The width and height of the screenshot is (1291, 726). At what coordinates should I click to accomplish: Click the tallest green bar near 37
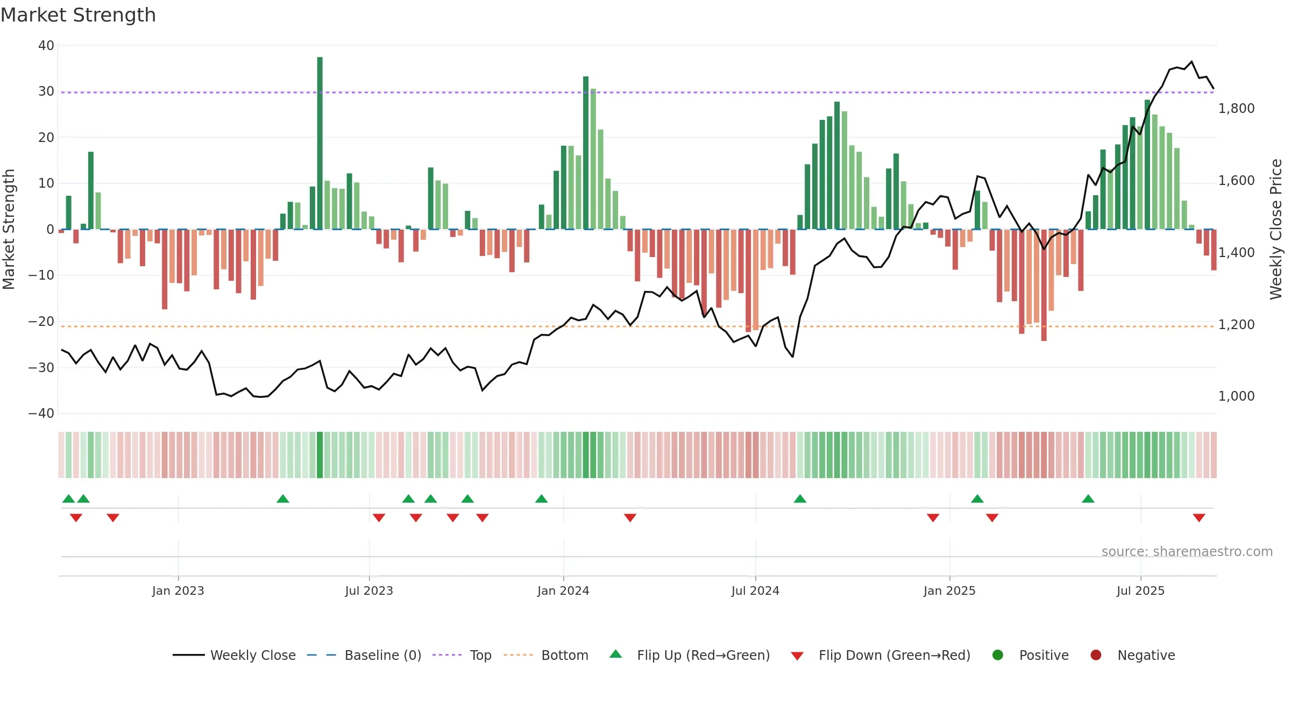pyautogui.click(x=320, y=143)
